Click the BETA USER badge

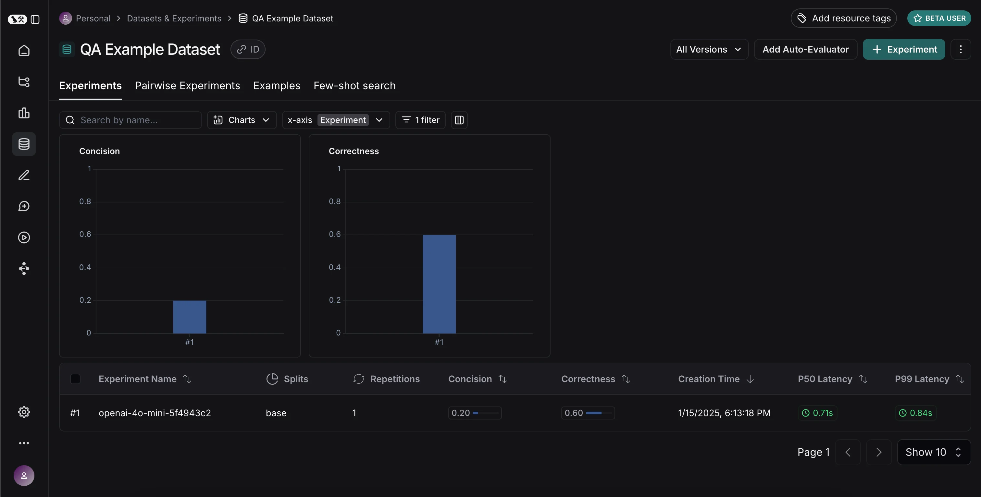(939, 18)
